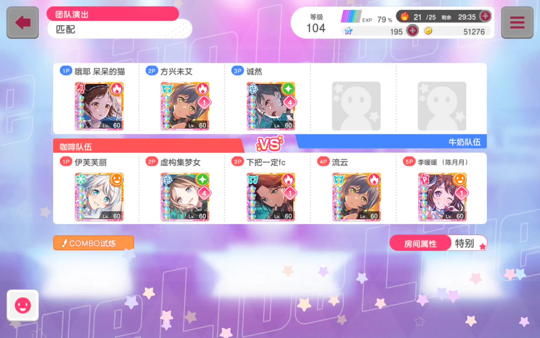This screenshot has height=338, width=540.
Task: Select 方兴未艾 player card thumbnail
Action: (185, 106)
